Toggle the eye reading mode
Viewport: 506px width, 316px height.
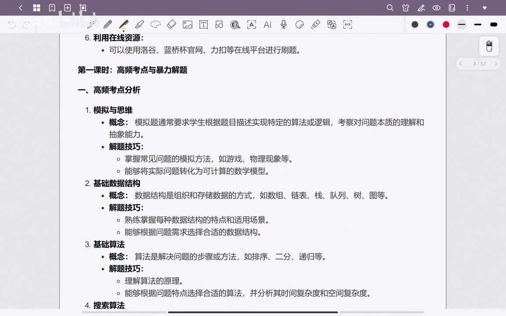pos(436,8)
